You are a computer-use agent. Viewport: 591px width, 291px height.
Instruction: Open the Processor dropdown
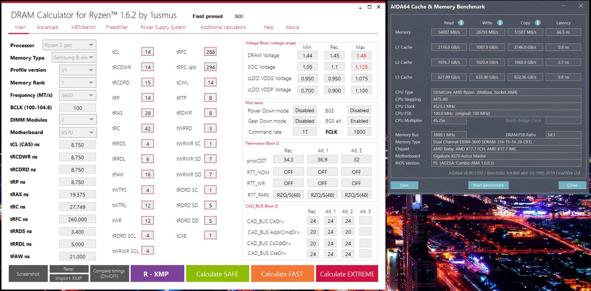(x=69, y=45)
